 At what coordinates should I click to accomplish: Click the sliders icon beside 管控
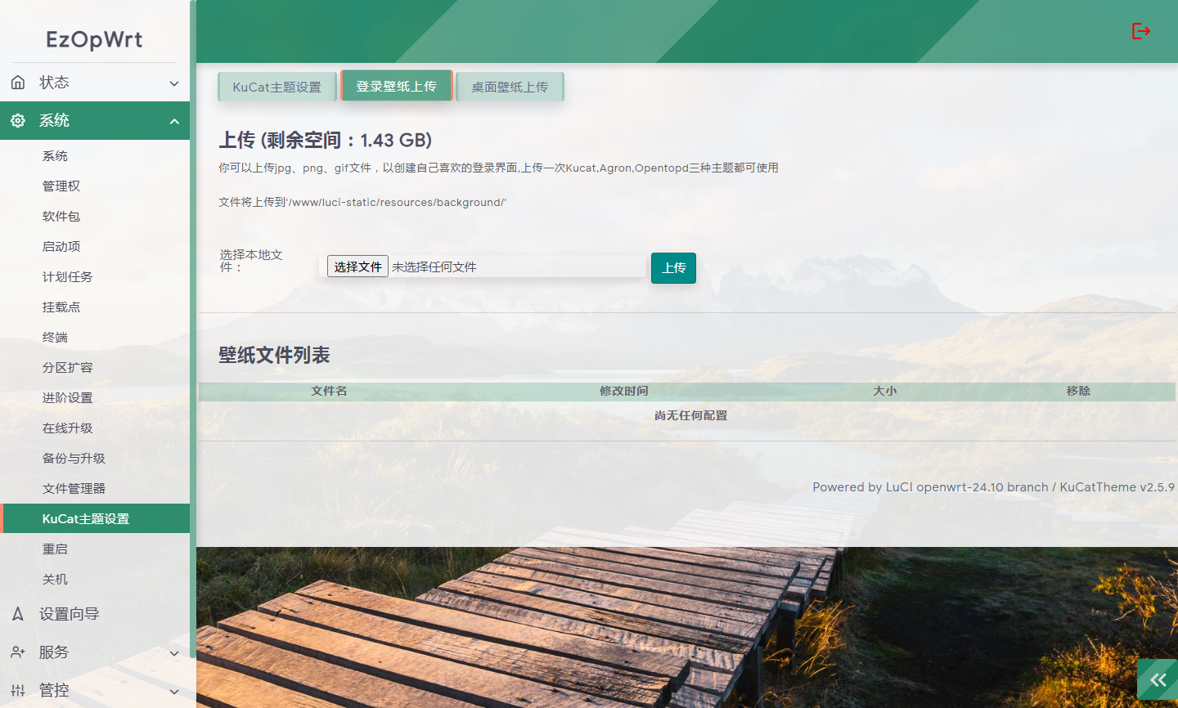(x=18, y=691)
